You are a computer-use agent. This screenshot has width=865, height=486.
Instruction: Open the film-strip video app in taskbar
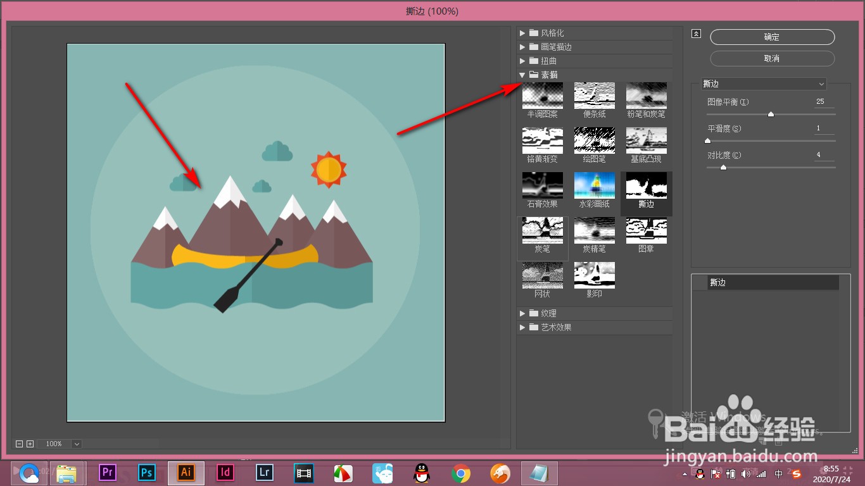(305, 472)
